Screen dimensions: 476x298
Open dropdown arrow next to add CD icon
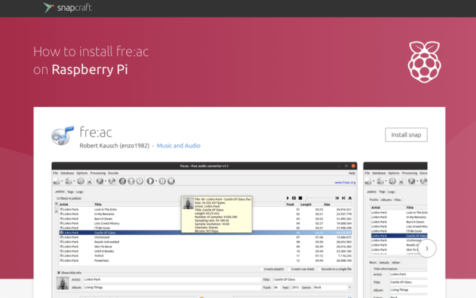click(x=74, y=181)
